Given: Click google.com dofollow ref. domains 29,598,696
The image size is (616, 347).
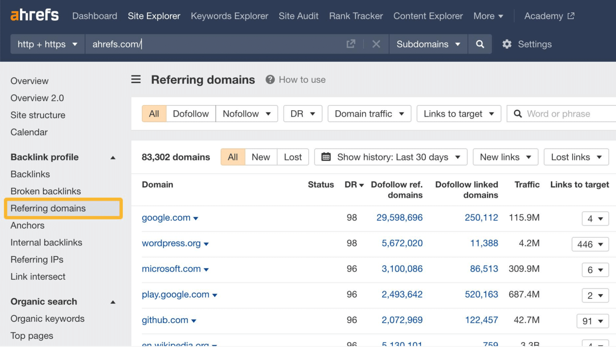Looking at the screenshot, I should click(399, 218).
